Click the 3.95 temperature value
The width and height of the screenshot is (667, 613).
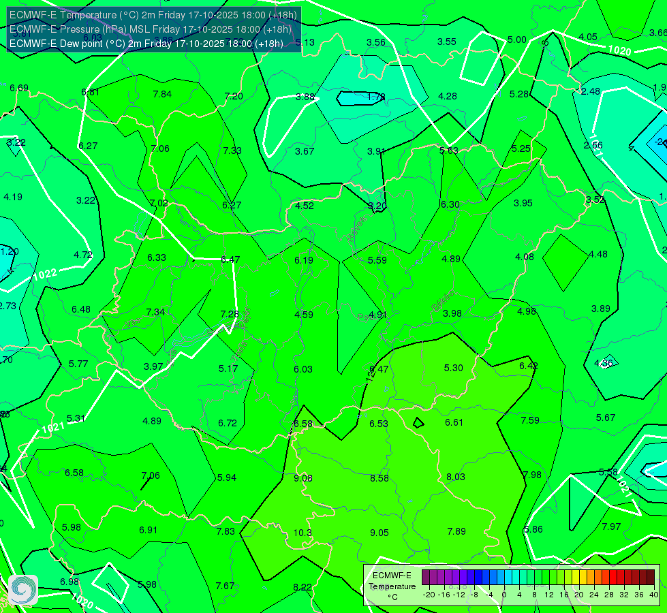[x=523, y=204]
